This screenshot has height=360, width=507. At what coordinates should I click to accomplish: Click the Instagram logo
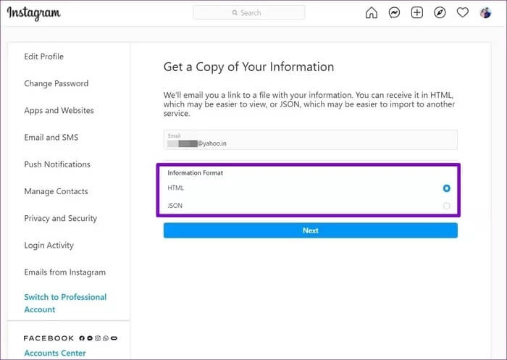pos(33,14)
